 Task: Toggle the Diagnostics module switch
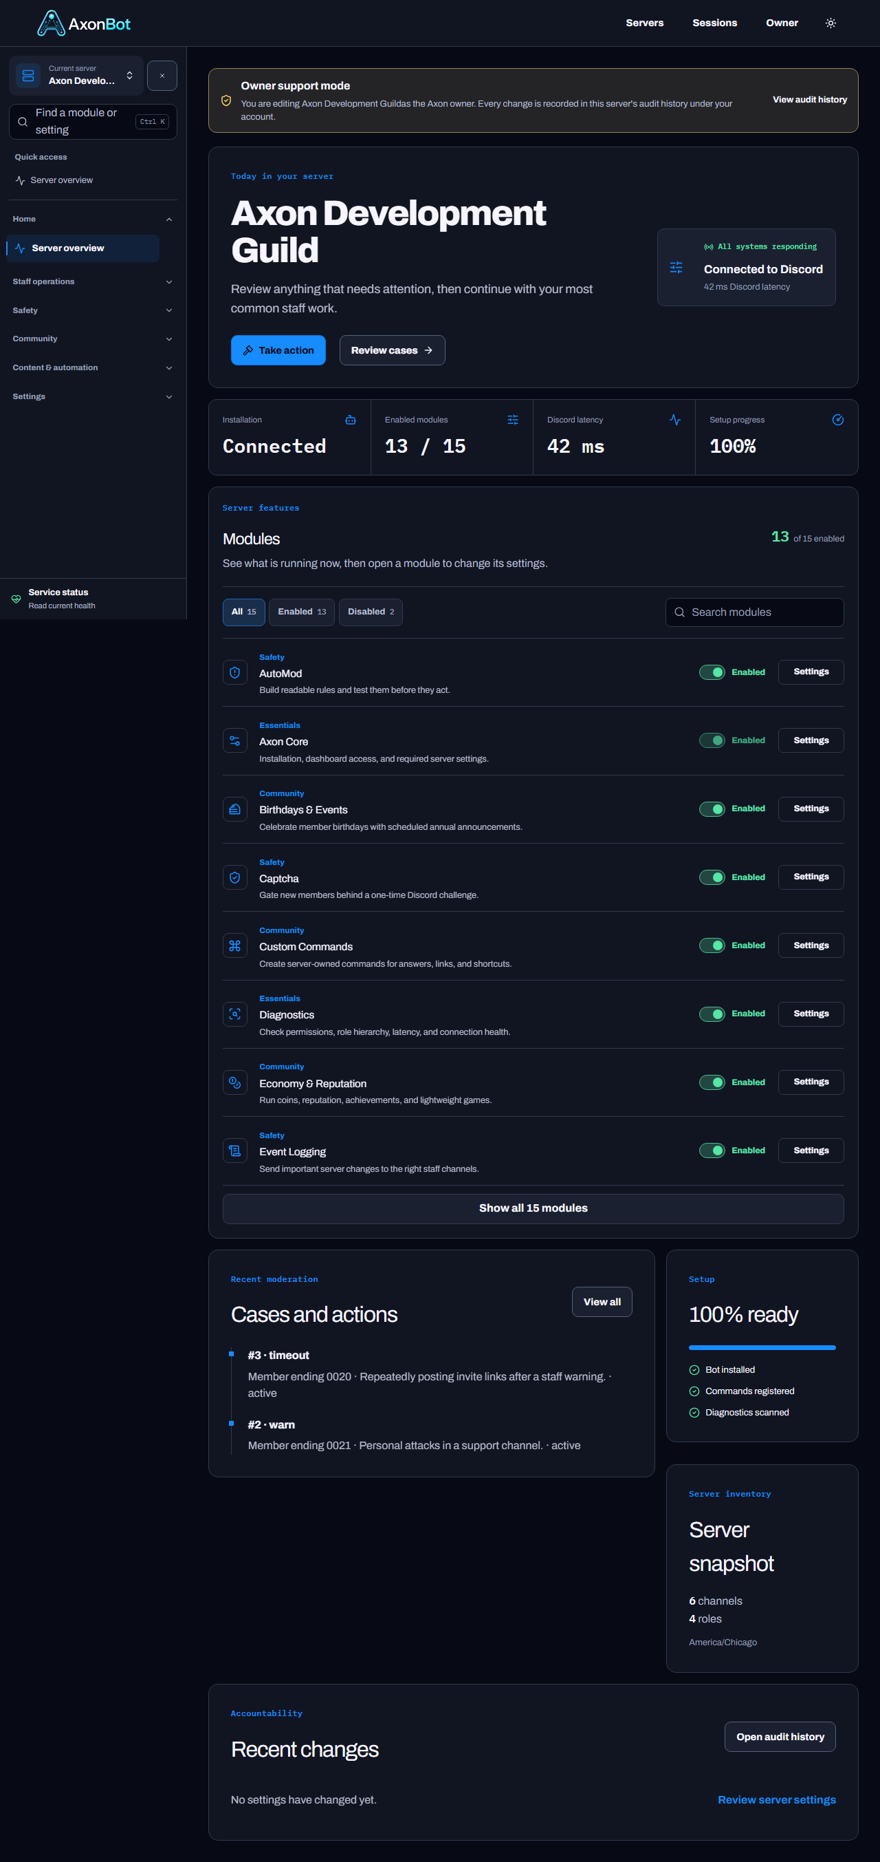(x=712, y=1014)
